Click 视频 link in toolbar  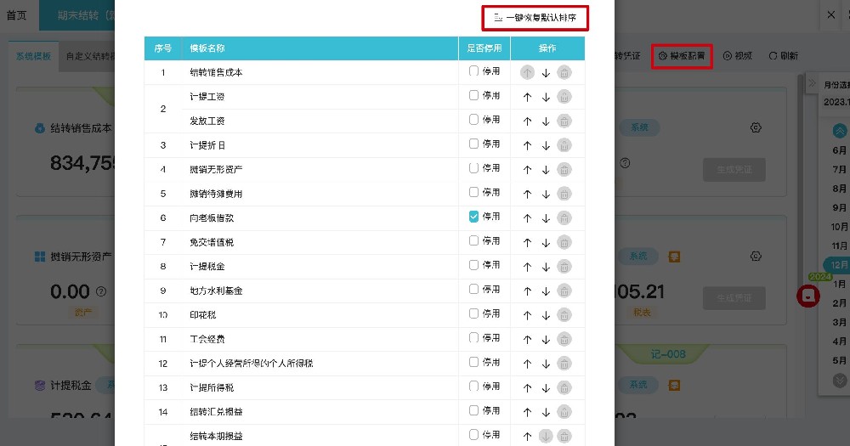click(738, 56)
